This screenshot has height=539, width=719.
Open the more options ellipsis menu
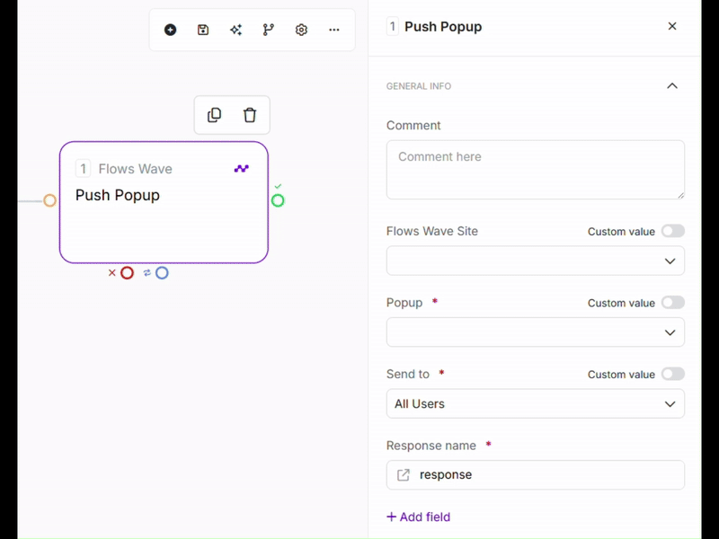334,30
